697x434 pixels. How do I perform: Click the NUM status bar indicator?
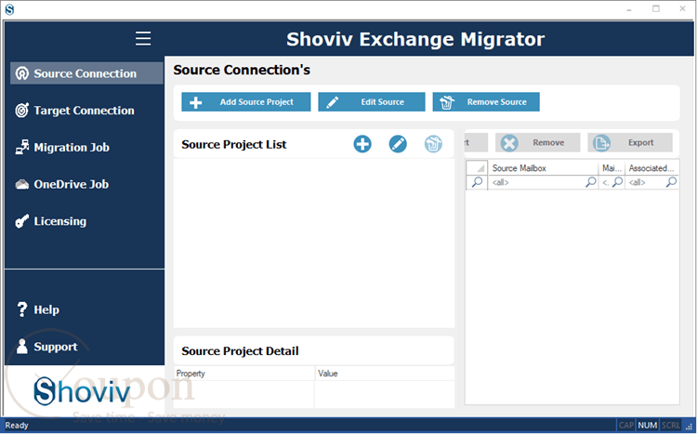[648, 425]
